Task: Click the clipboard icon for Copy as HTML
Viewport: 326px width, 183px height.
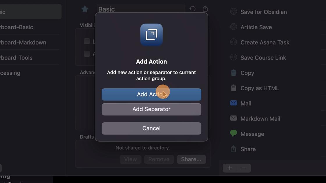Action: pyautogui.click(x=233, y=88)
